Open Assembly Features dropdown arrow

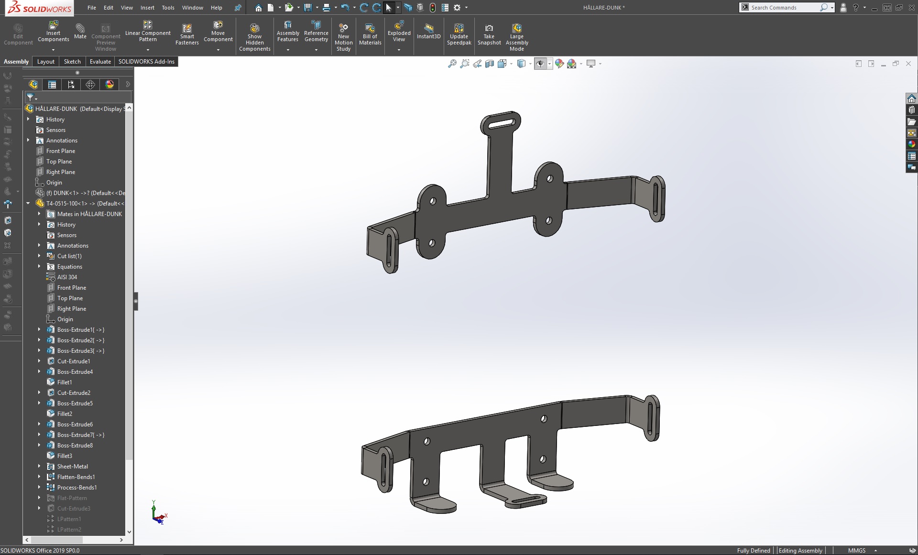click(x=288, y=50)
